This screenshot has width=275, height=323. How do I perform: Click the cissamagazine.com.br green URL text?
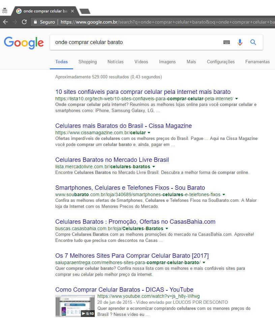coord(100,133)
